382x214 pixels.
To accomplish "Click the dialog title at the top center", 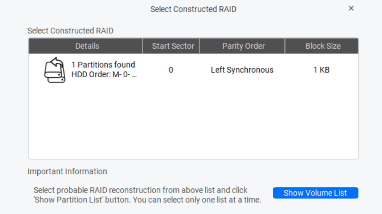I will coord(193,9).
